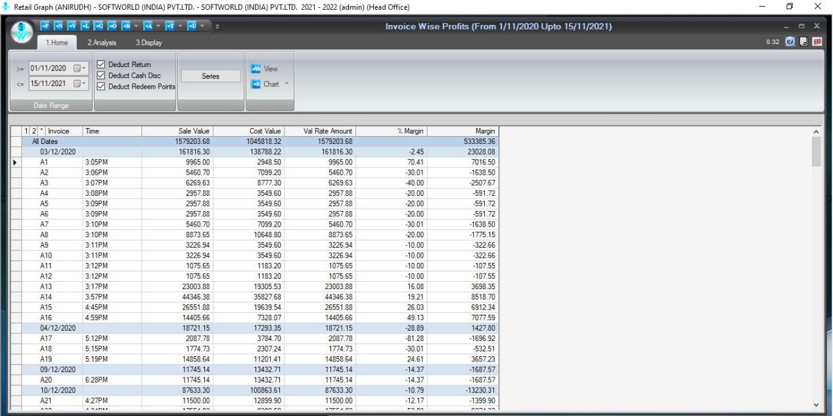Click the 'U' quick access toolbar icon
The image size is (833, 416).
tap(192, 26)
